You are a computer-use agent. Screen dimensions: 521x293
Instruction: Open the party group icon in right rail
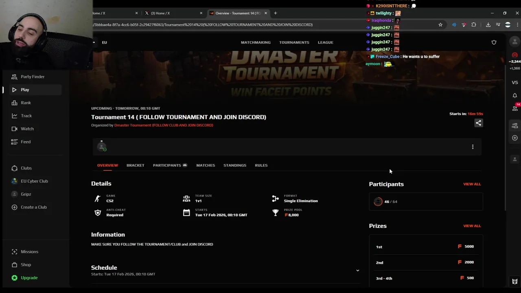pyautogui.click(x=515, y=126)
